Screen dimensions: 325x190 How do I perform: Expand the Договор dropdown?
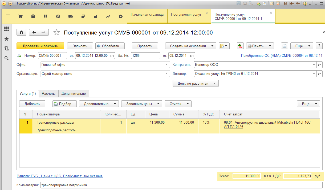(x=314, y=74)
